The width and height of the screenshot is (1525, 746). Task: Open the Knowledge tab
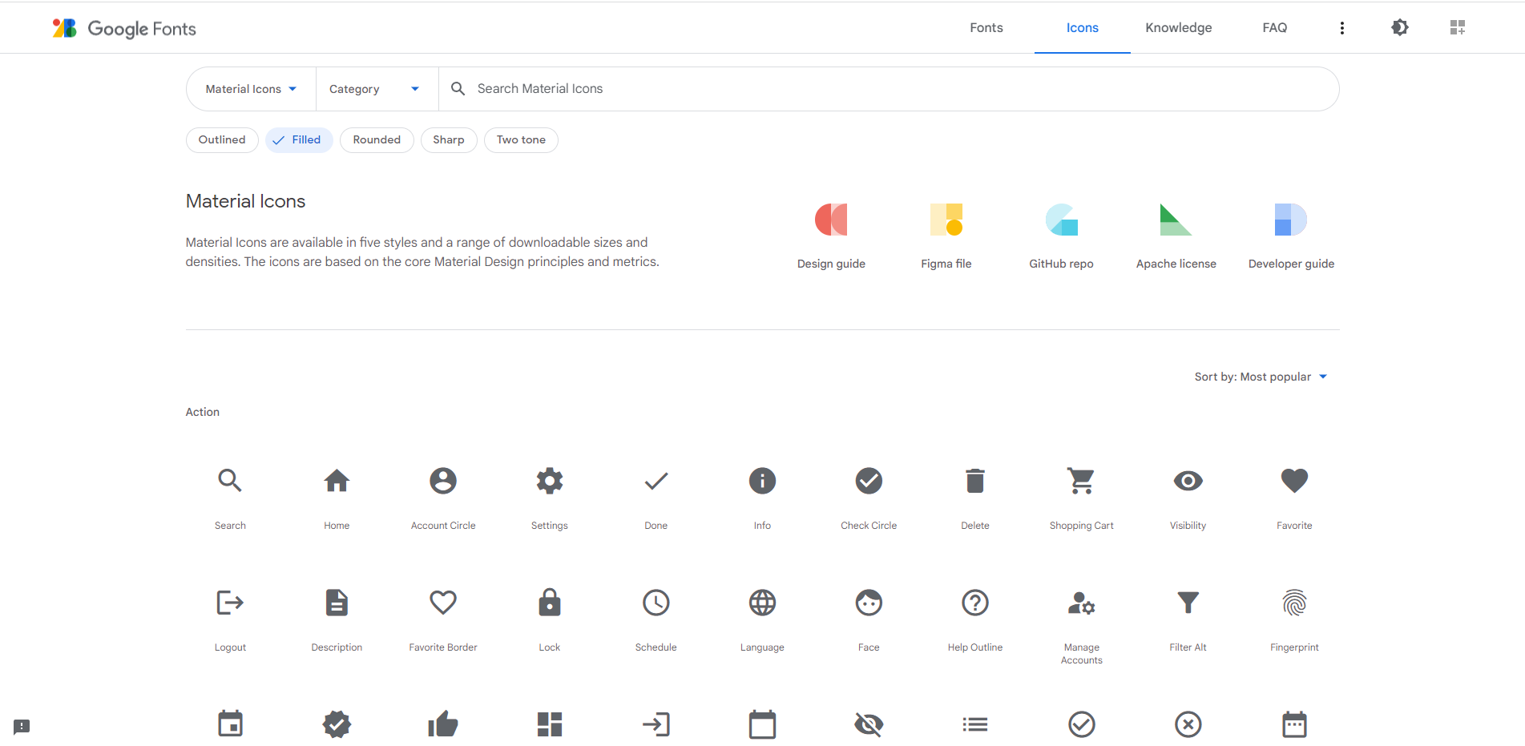pos(1179,27)
